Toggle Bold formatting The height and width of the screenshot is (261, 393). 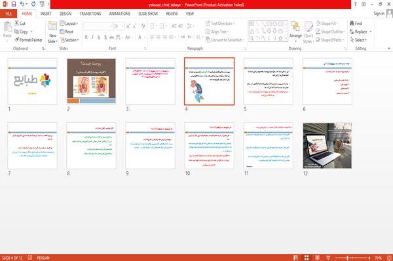coord(86,37)
